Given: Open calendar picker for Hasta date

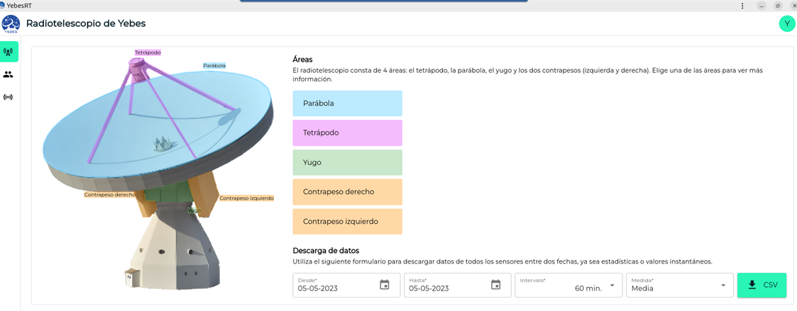Looking at the screenshot, I should [x=495, y=285].
